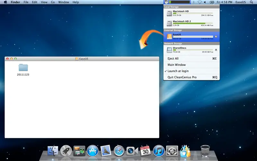
Task: Open Mail from the Dock
Action: [x=106, y=150]
